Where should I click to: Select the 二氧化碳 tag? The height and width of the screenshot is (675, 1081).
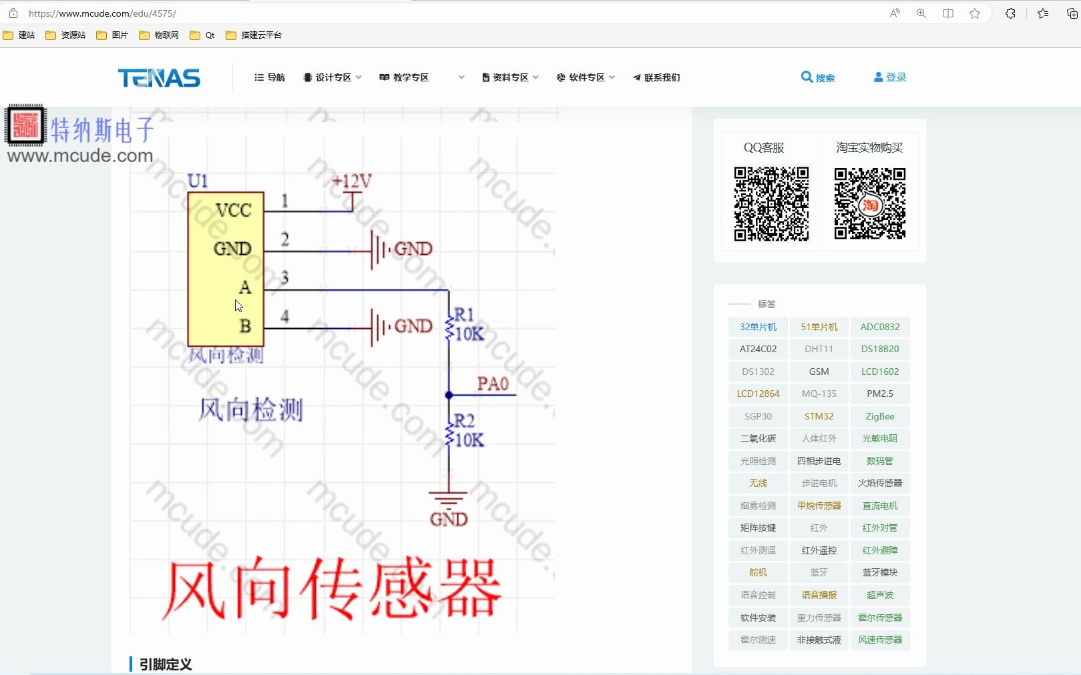[x=758, y=438]
